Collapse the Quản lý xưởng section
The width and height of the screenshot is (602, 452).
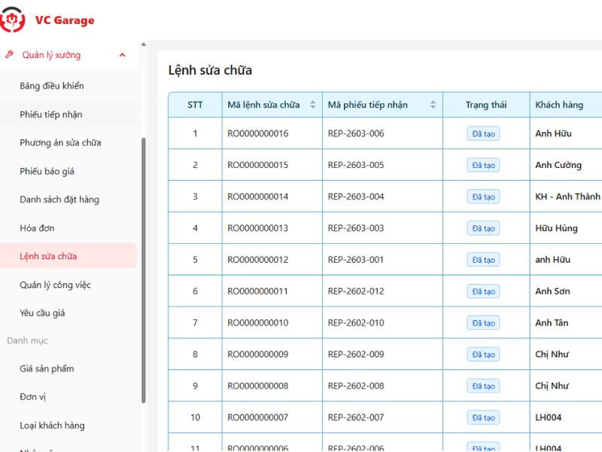pos(122,54)
